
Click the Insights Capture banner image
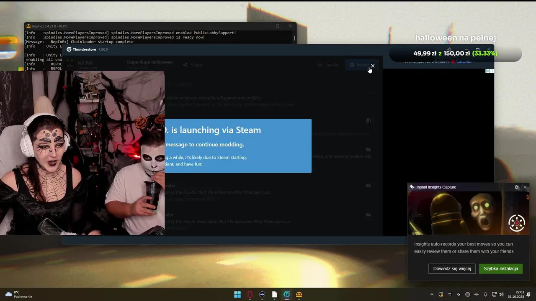(468, 213)
